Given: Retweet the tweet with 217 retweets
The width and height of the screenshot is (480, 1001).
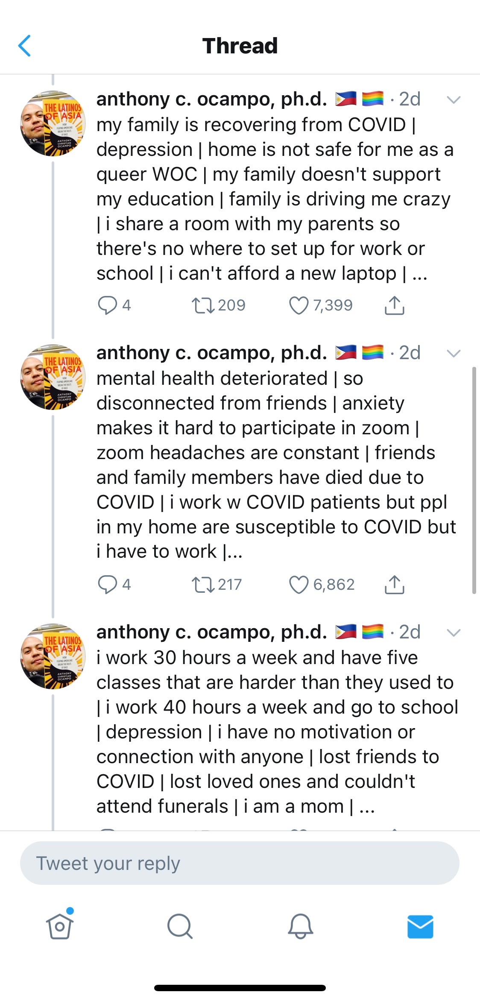Looking at the screenshot, I should click(x=203, y=585).
